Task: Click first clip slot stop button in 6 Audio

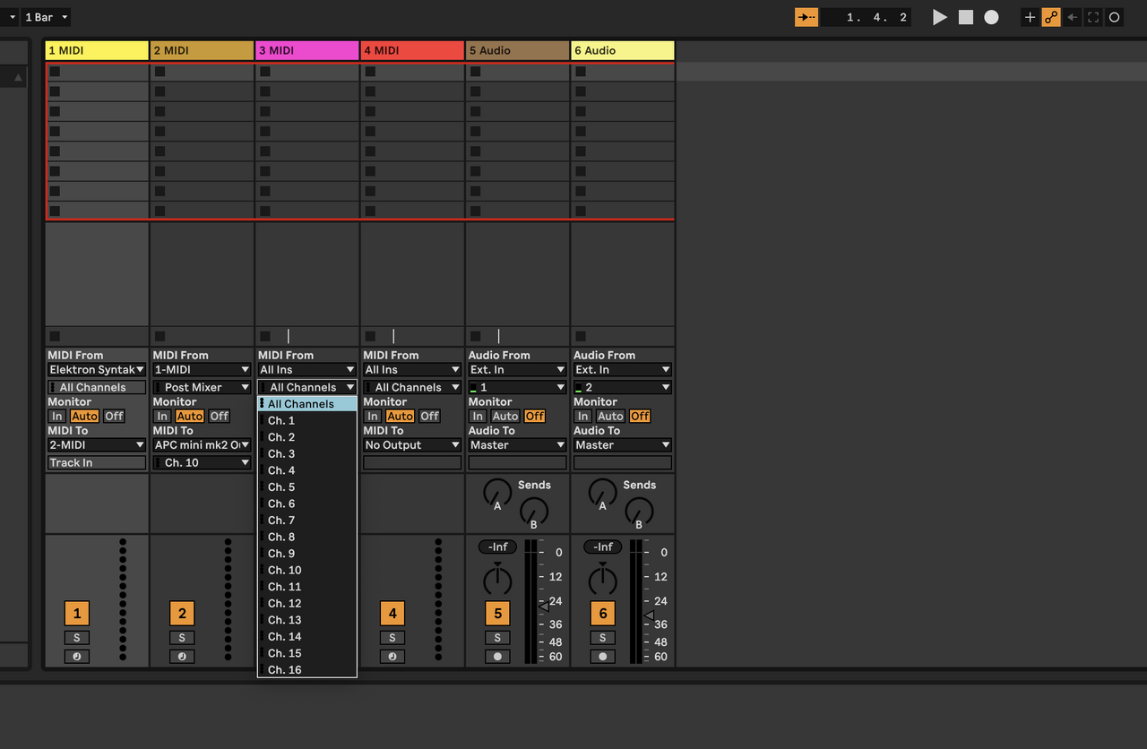Action: (581, 72)
